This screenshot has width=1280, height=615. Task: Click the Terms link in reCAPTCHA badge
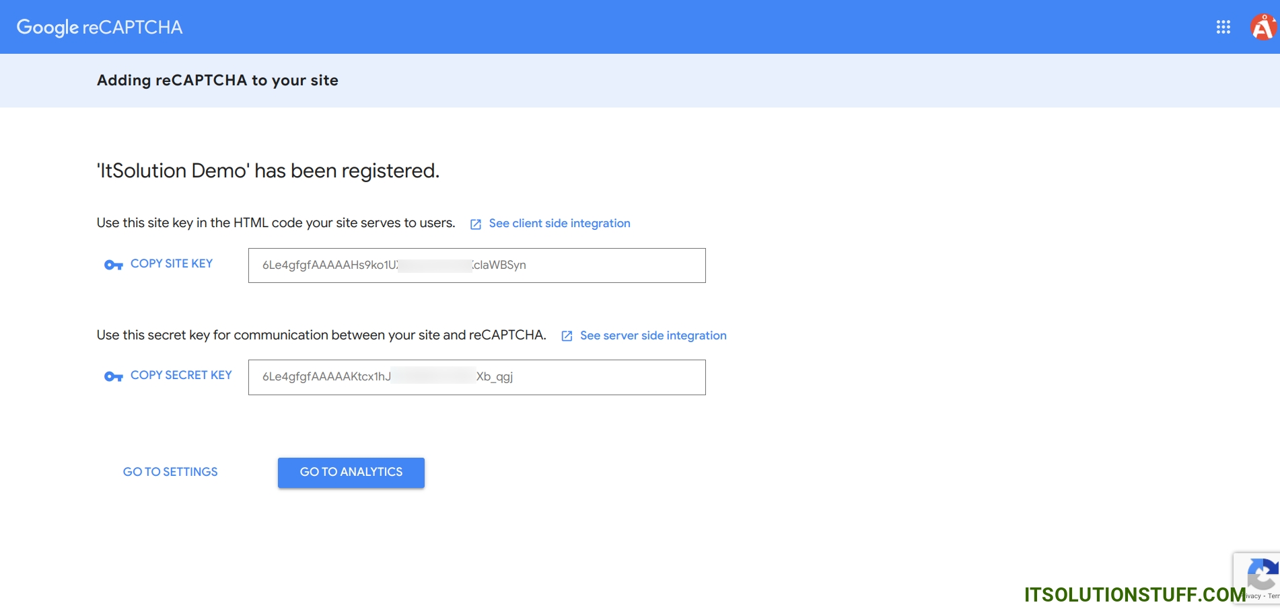pos(1273,596)
